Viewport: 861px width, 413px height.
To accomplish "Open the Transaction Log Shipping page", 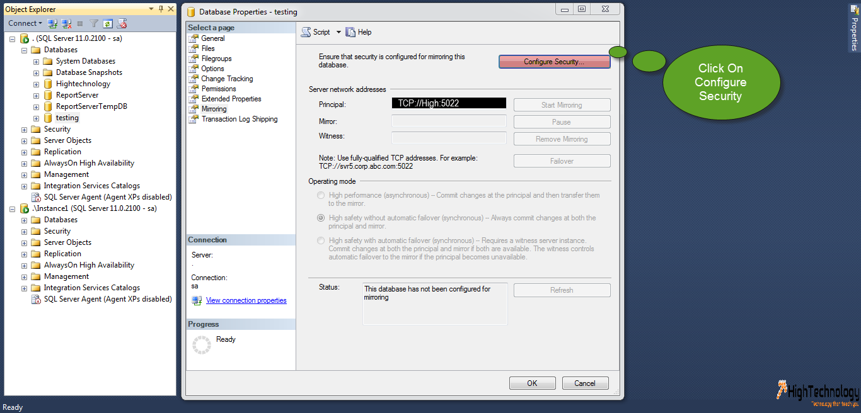I will click(240, 119).
